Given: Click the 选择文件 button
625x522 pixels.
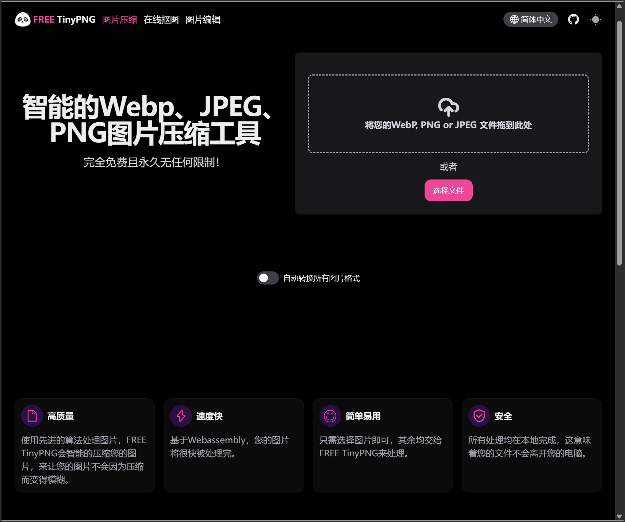Looking at the screenshot, I should click(x=448, y=190).
